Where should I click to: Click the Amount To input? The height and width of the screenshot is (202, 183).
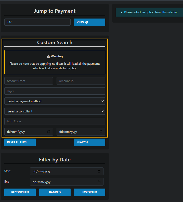81,81
